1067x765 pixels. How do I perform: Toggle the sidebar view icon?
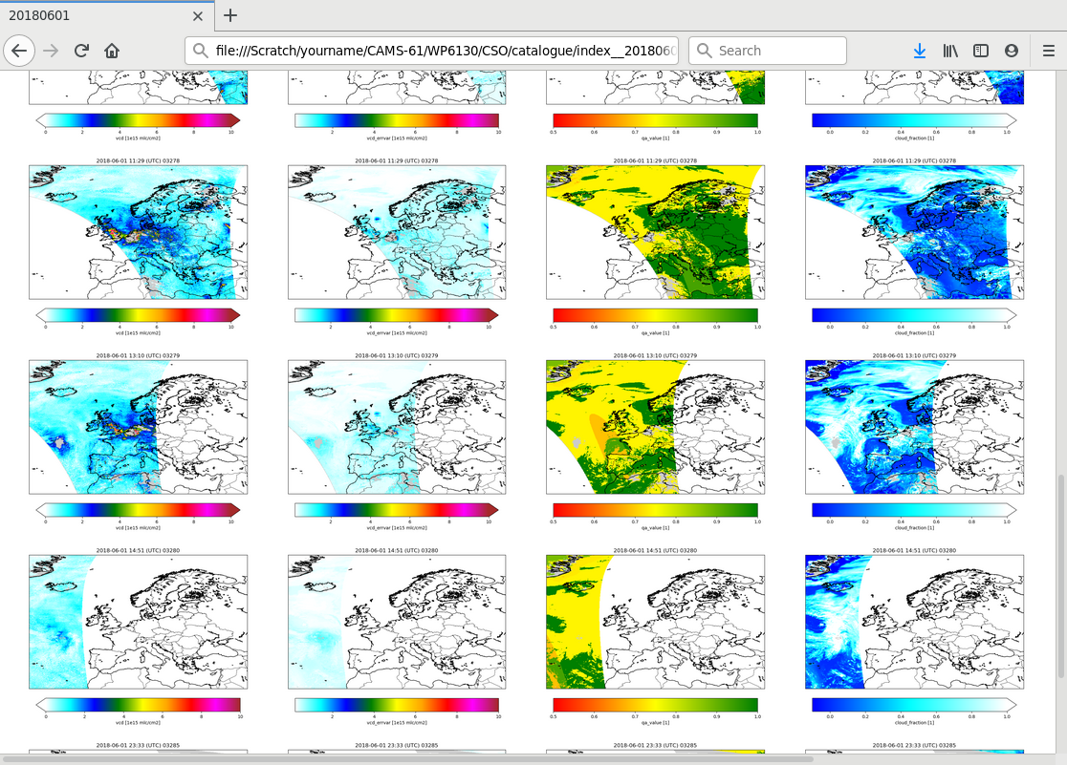click(981, 51)
